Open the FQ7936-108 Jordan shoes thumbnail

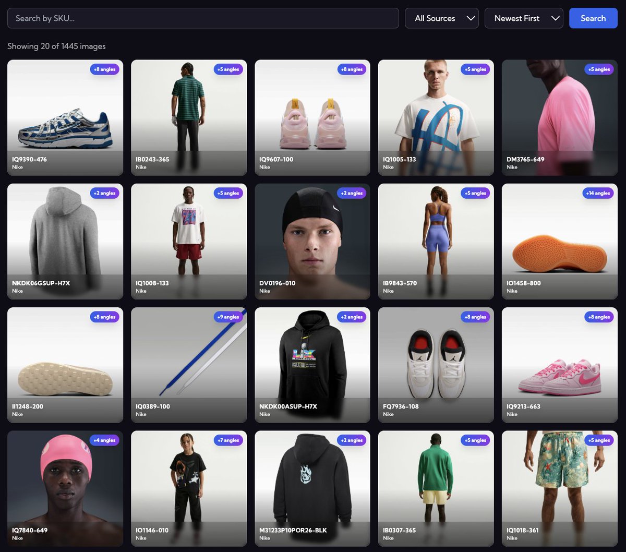click(x=436, y=365)
